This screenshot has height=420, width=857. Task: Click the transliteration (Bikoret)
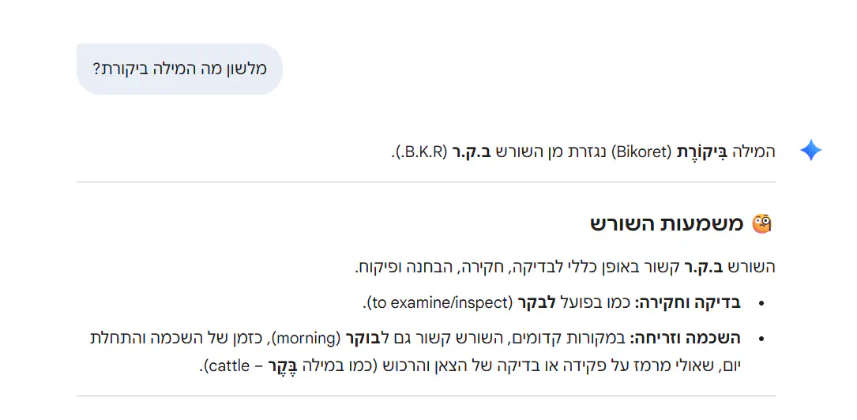point(641,151)
